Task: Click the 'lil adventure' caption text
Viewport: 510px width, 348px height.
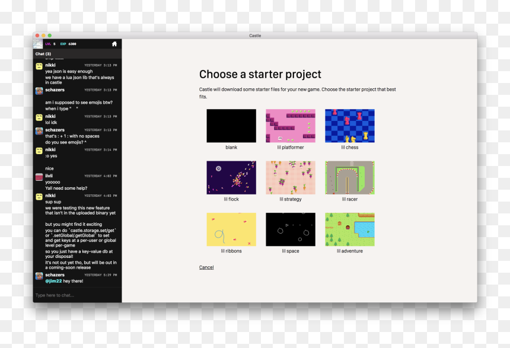Action: (x=350, y=251)
